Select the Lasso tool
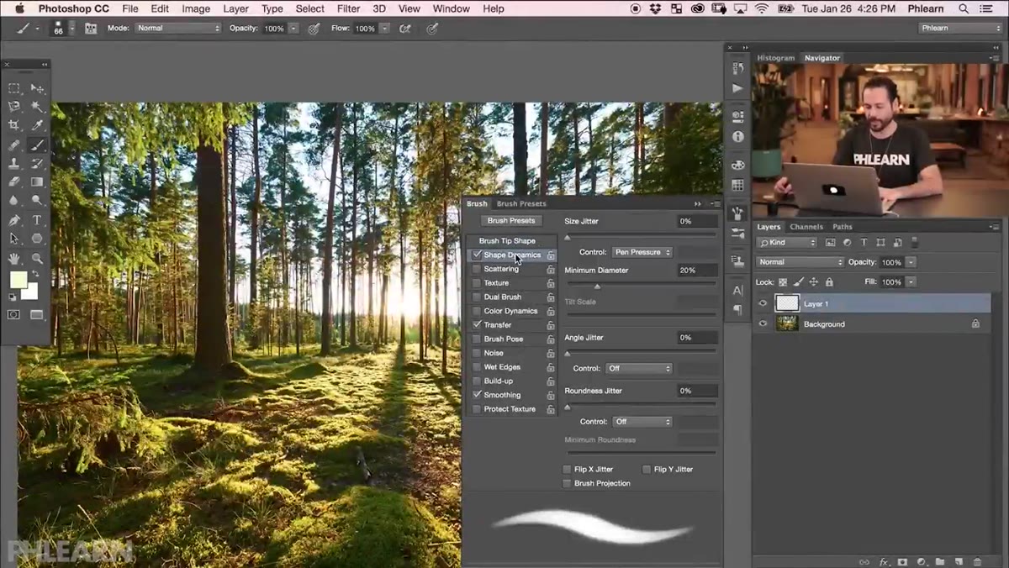Image resolution: width=1009 pixels, height=568 pixels. coord(14,107)
